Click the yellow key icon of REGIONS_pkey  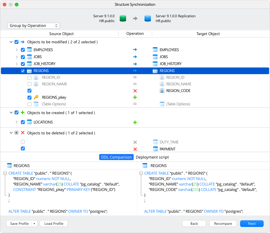click(x=36, y=97)
